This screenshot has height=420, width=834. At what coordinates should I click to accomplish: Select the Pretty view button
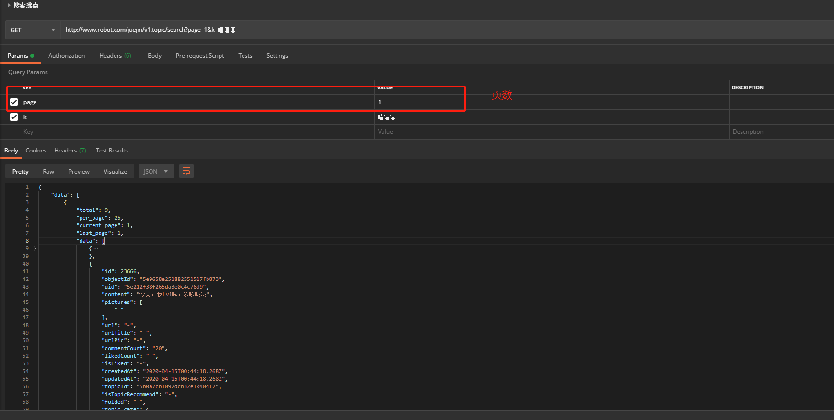pos(21,171)
